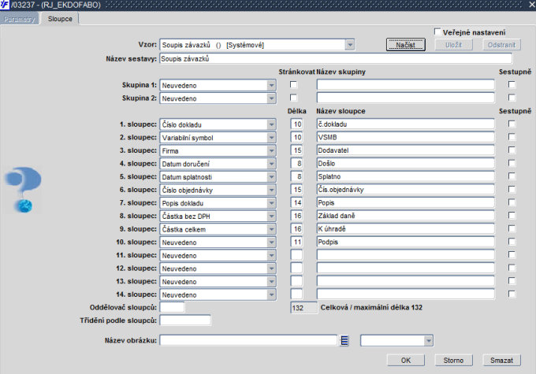Click the blue question mark help image

click(23, 190)
